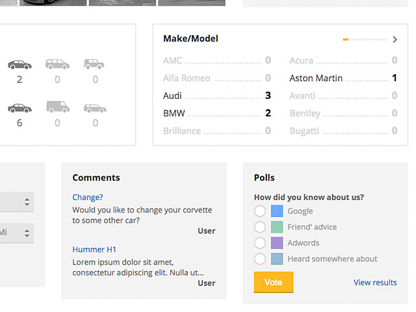The height and width of the screenshot is (312, 416).
Task: Click the Make/Model pagination progress bar
Action: pos(365,40)
